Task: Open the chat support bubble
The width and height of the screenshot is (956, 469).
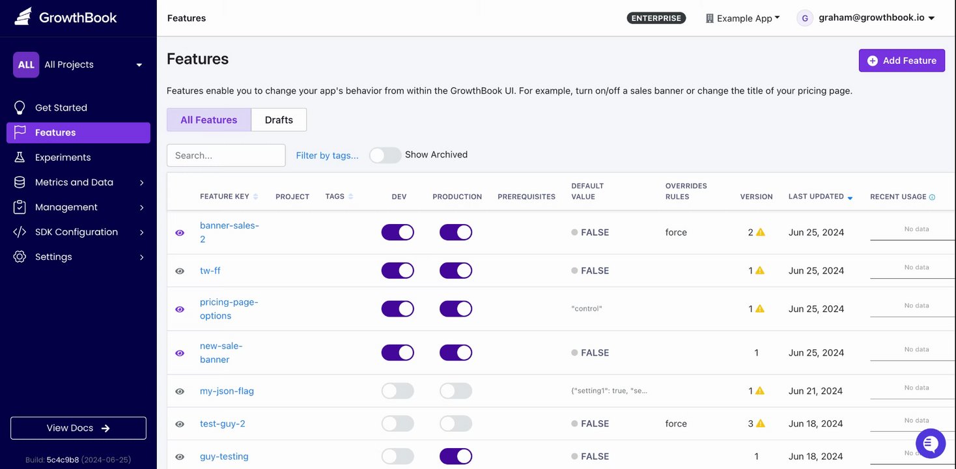Action: click(931, 443)
